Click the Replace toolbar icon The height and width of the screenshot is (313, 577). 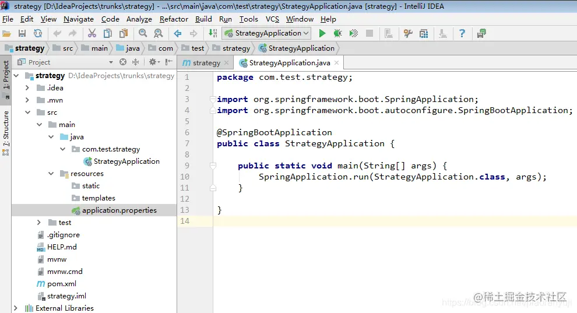click(x=158, y=33)
